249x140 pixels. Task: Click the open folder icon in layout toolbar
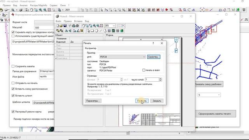coord(61,26)
